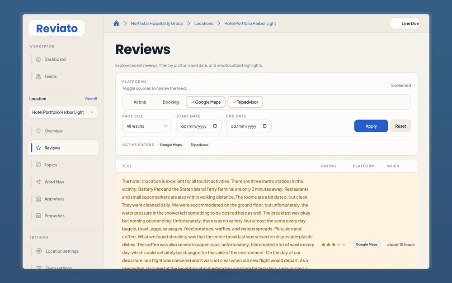
Task: Click the Word Map sparkle icon
Action: [38, 182]
